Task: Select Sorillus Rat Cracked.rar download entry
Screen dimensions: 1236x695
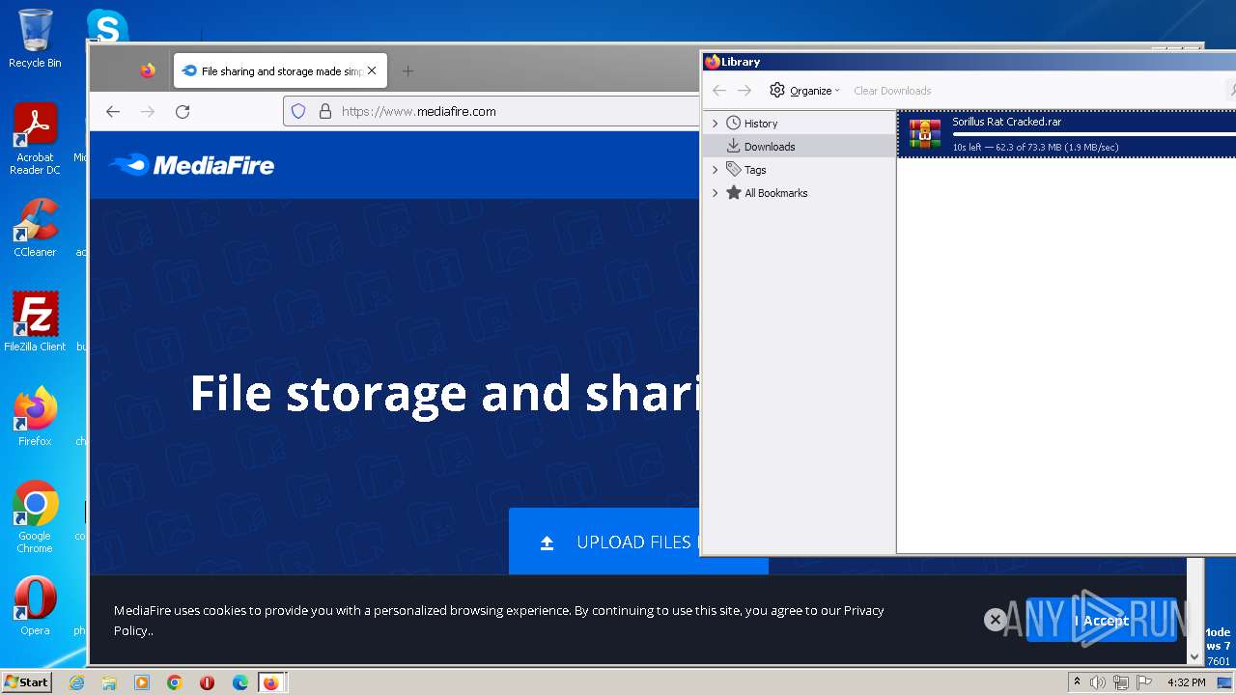Action: pos(1066,134)
